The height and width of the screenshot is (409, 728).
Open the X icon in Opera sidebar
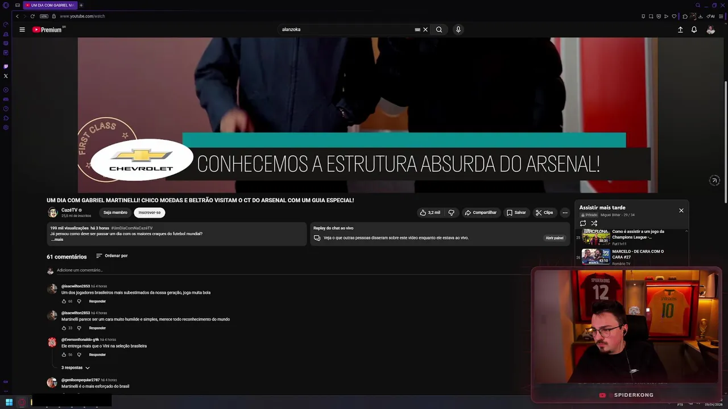pos(6,76)
